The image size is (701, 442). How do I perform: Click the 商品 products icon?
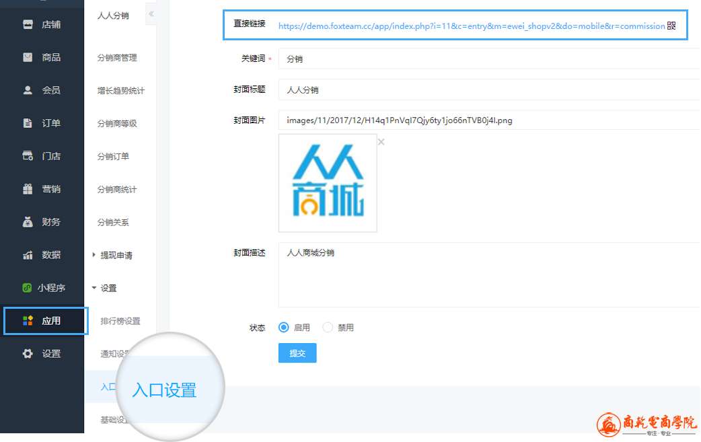(28, 57)
